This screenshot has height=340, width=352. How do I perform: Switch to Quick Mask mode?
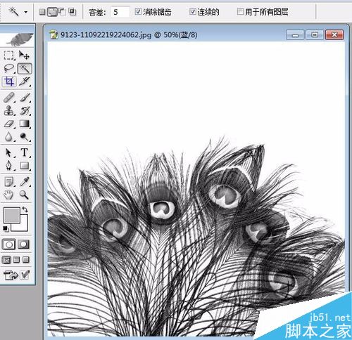point(24,244)
